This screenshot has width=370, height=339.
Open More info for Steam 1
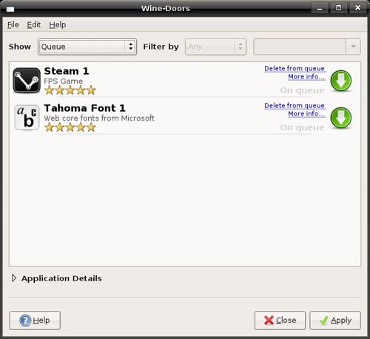(x=307, y=77)
